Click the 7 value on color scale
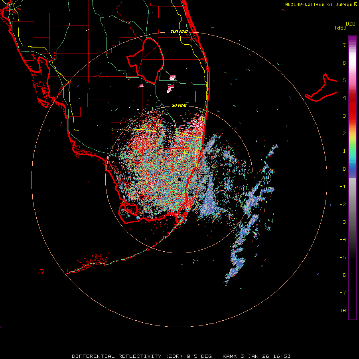The height and width of the screenshot is (359, 359). 344,45
